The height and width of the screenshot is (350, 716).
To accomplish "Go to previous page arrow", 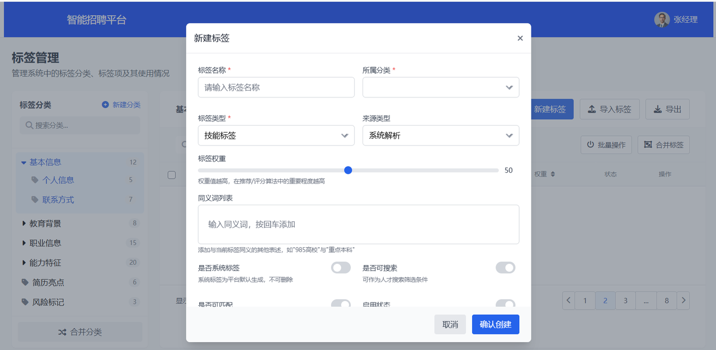I will 569,300.
